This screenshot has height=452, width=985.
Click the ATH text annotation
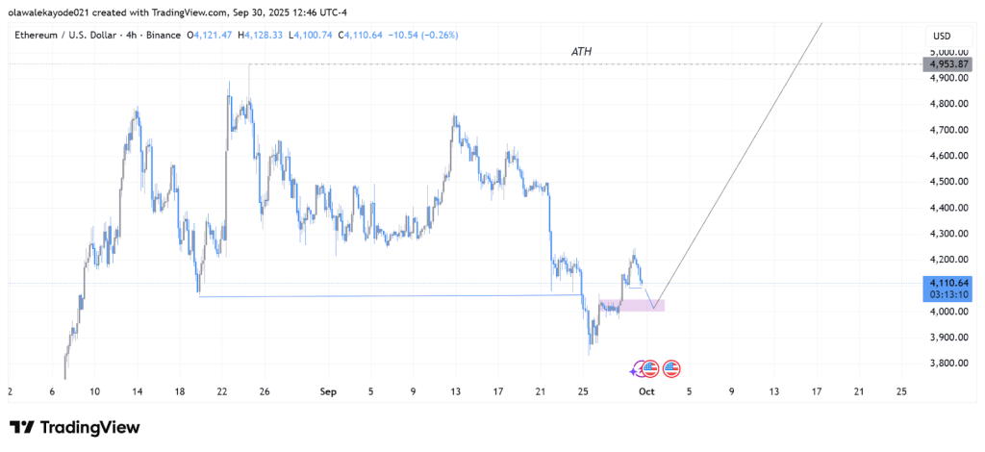(x=580, y=50)
